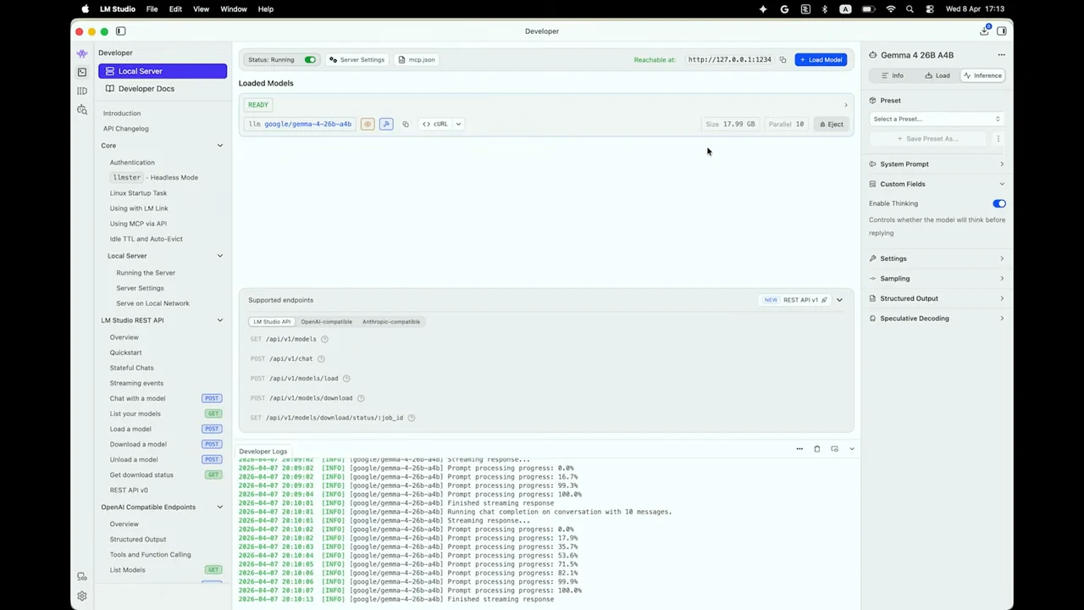Open the cURL dropdown arrow
The image size is (1084, 610).
458,125
